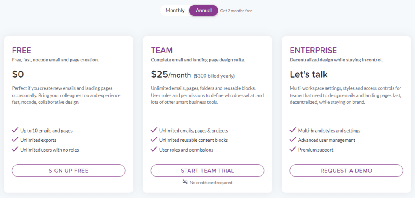Click the TEAM plan heading
415x198 pixels.
(x=162, y=51)
